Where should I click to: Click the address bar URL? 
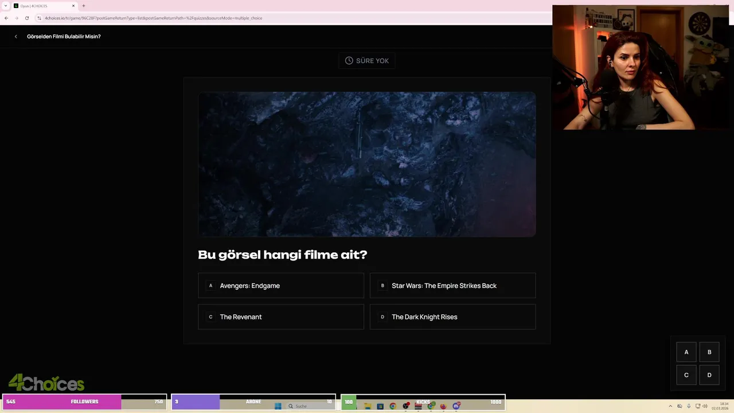point(153,18)
